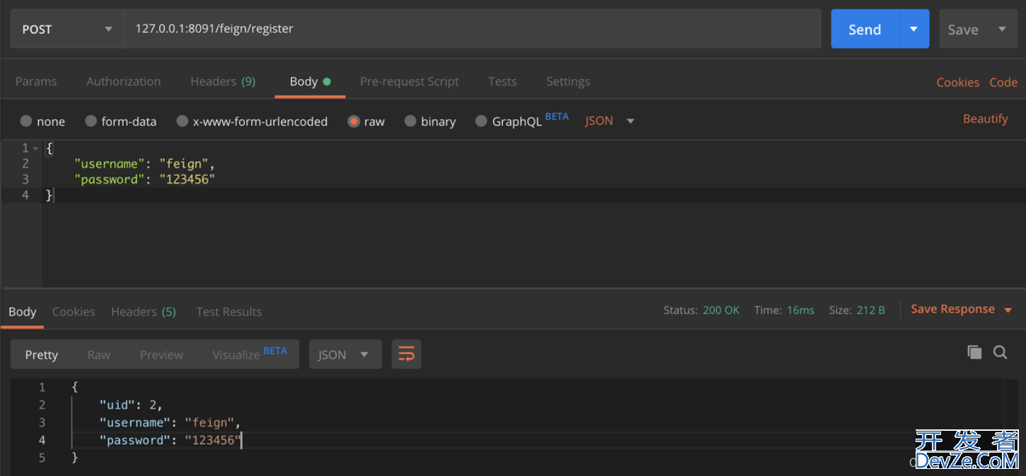Switch the response view to Visualize
The height and width of the screenshot is (476, 1026).
[249, 354]
